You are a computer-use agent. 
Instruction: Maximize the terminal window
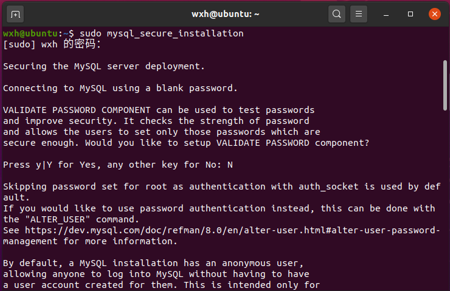point(410,13)
